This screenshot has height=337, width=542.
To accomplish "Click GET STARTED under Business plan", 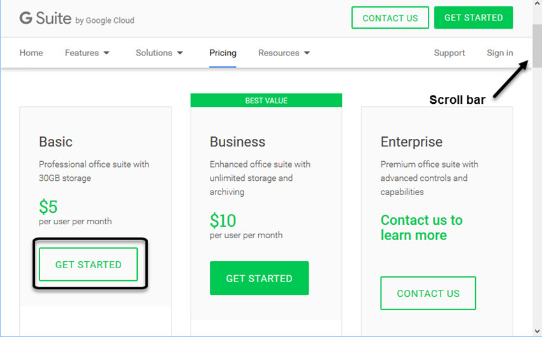I will [259, 278].
